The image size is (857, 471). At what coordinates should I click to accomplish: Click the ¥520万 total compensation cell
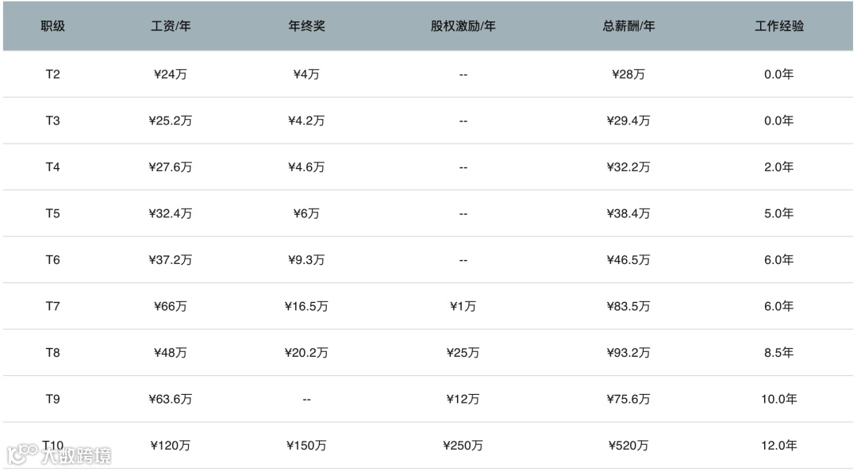click(628, 446)
